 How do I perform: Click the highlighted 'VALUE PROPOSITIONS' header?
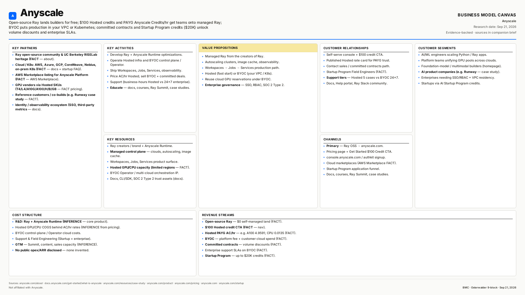pyautogui.click(x=258, y=48)
